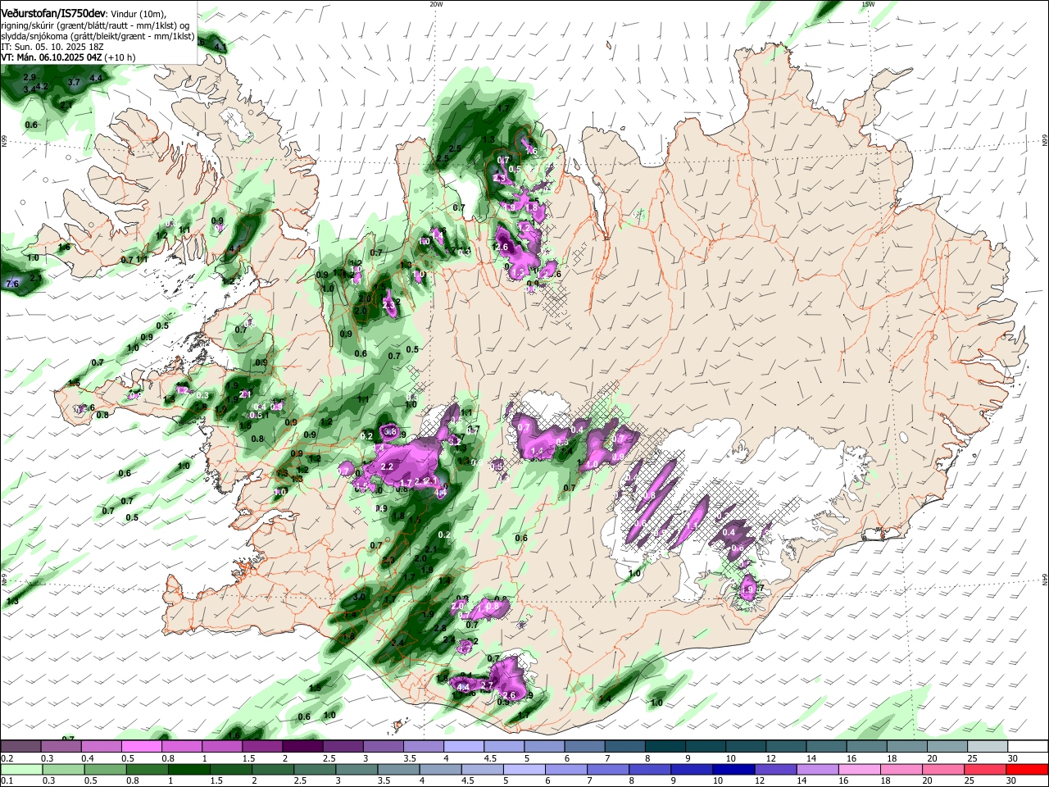Screen dimensions: 1049x787
Task: Click the '(+10 h)' forecast offset text
Action: [x=120, y=57]
